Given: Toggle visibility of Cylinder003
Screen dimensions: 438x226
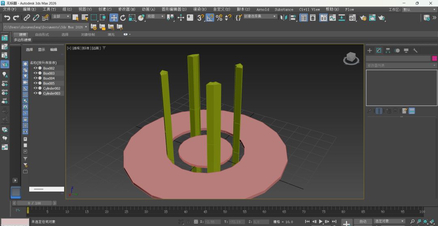Looking at the screenshot, I should pos(35,93).
